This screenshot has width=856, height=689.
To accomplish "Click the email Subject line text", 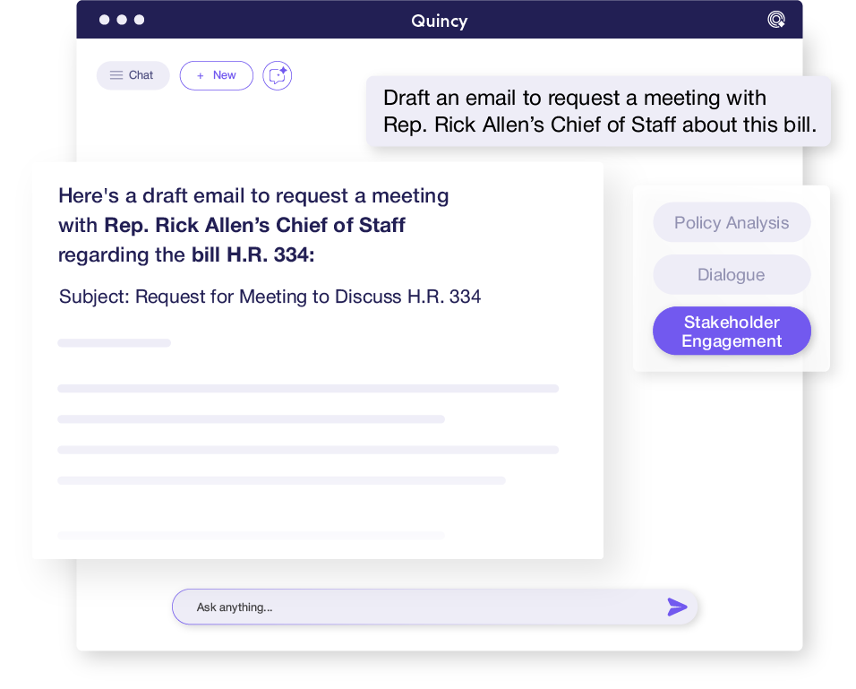I will point(270,297).
